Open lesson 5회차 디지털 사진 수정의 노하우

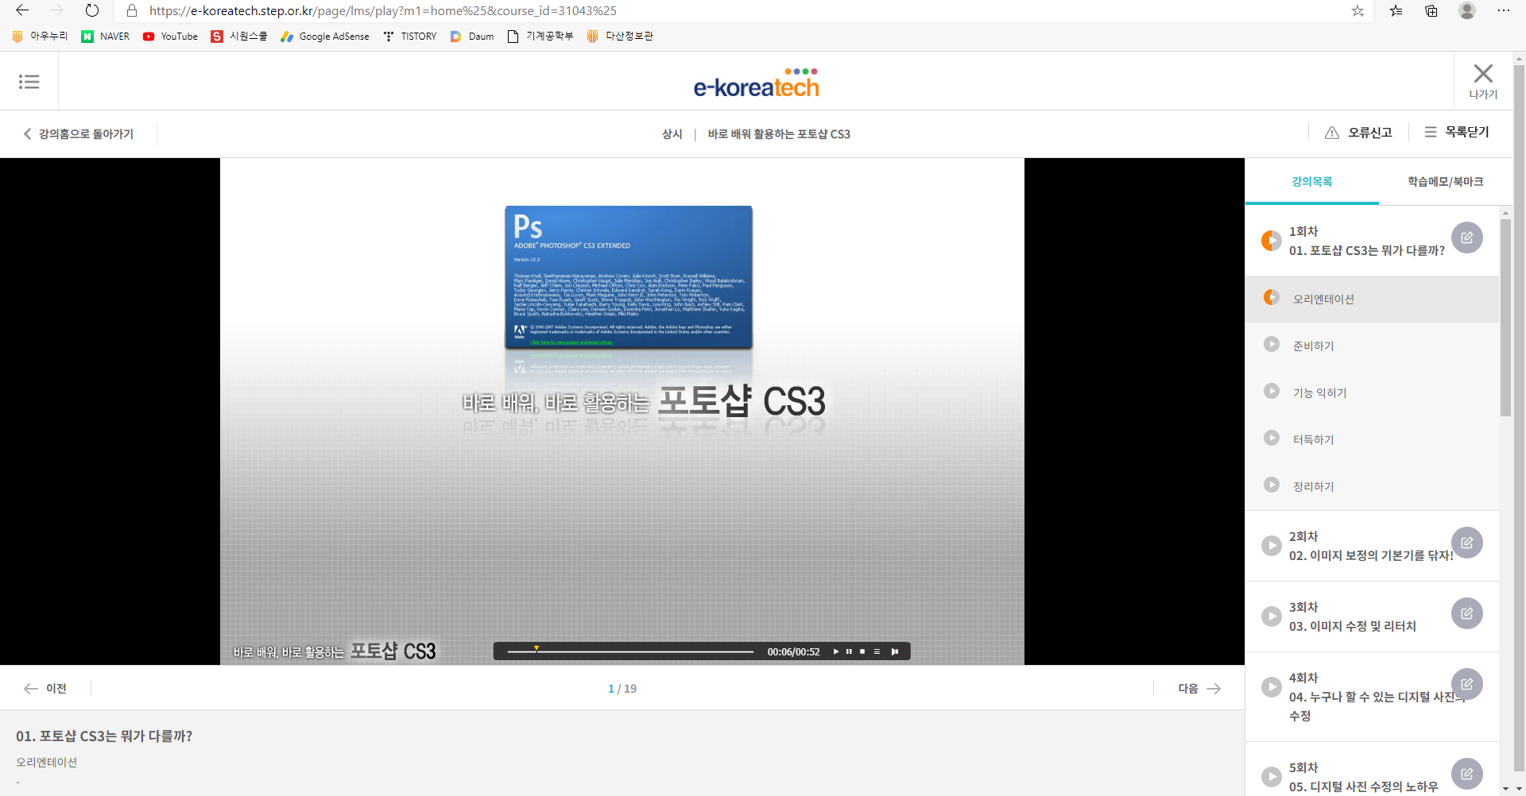(x=1363, y=777)
